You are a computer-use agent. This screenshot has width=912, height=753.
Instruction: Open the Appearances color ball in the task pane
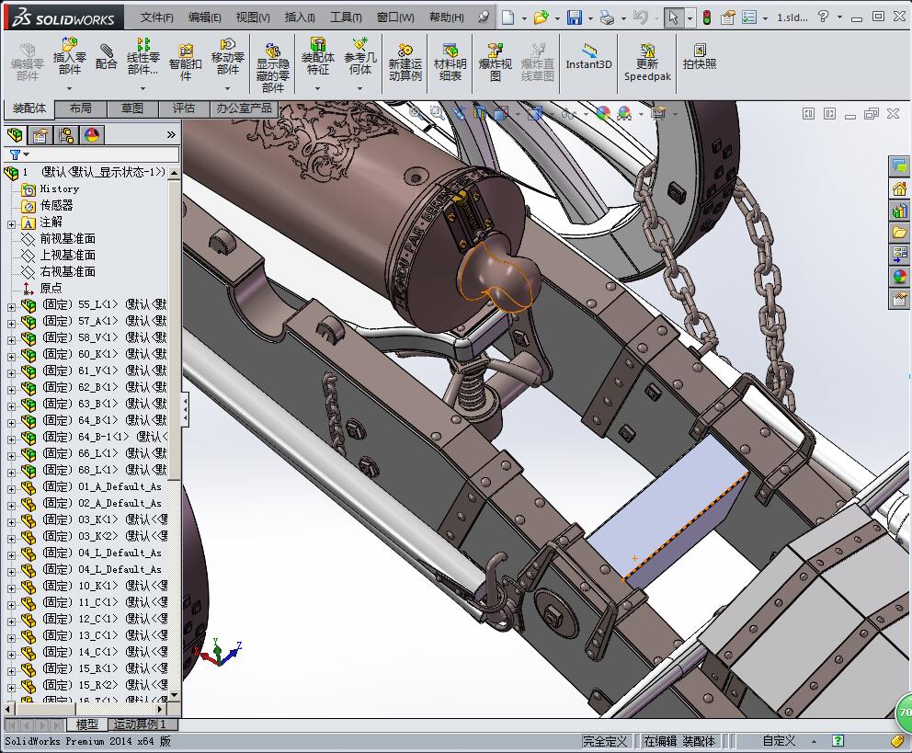(899, 277)
